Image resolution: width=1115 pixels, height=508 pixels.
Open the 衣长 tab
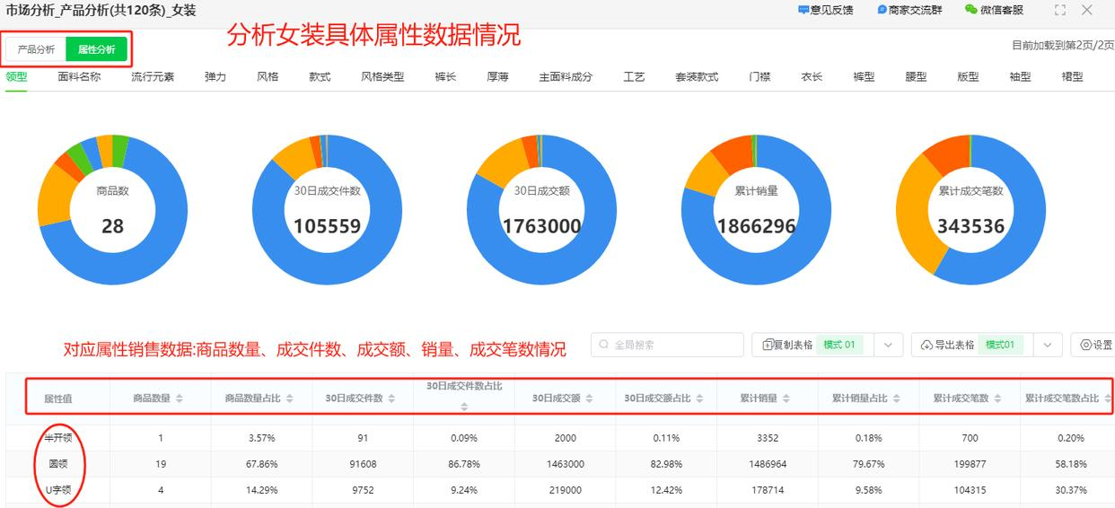tap(812, 77)
